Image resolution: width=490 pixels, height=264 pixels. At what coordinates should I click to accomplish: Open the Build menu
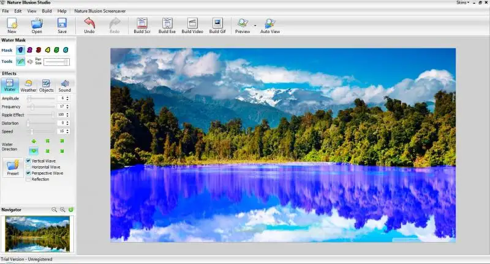47,11
